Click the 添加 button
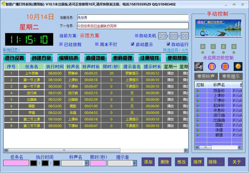249x173 pixels. coord(148,162)
